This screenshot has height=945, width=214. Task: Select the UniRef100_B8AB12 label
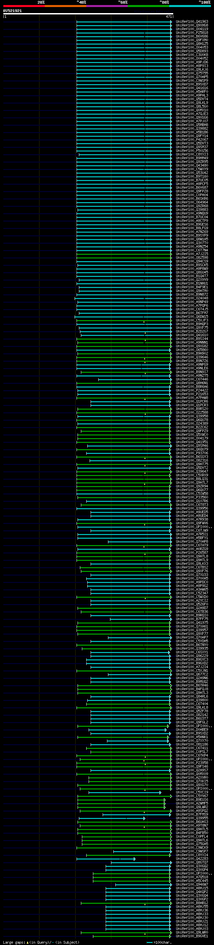(192, 903)
